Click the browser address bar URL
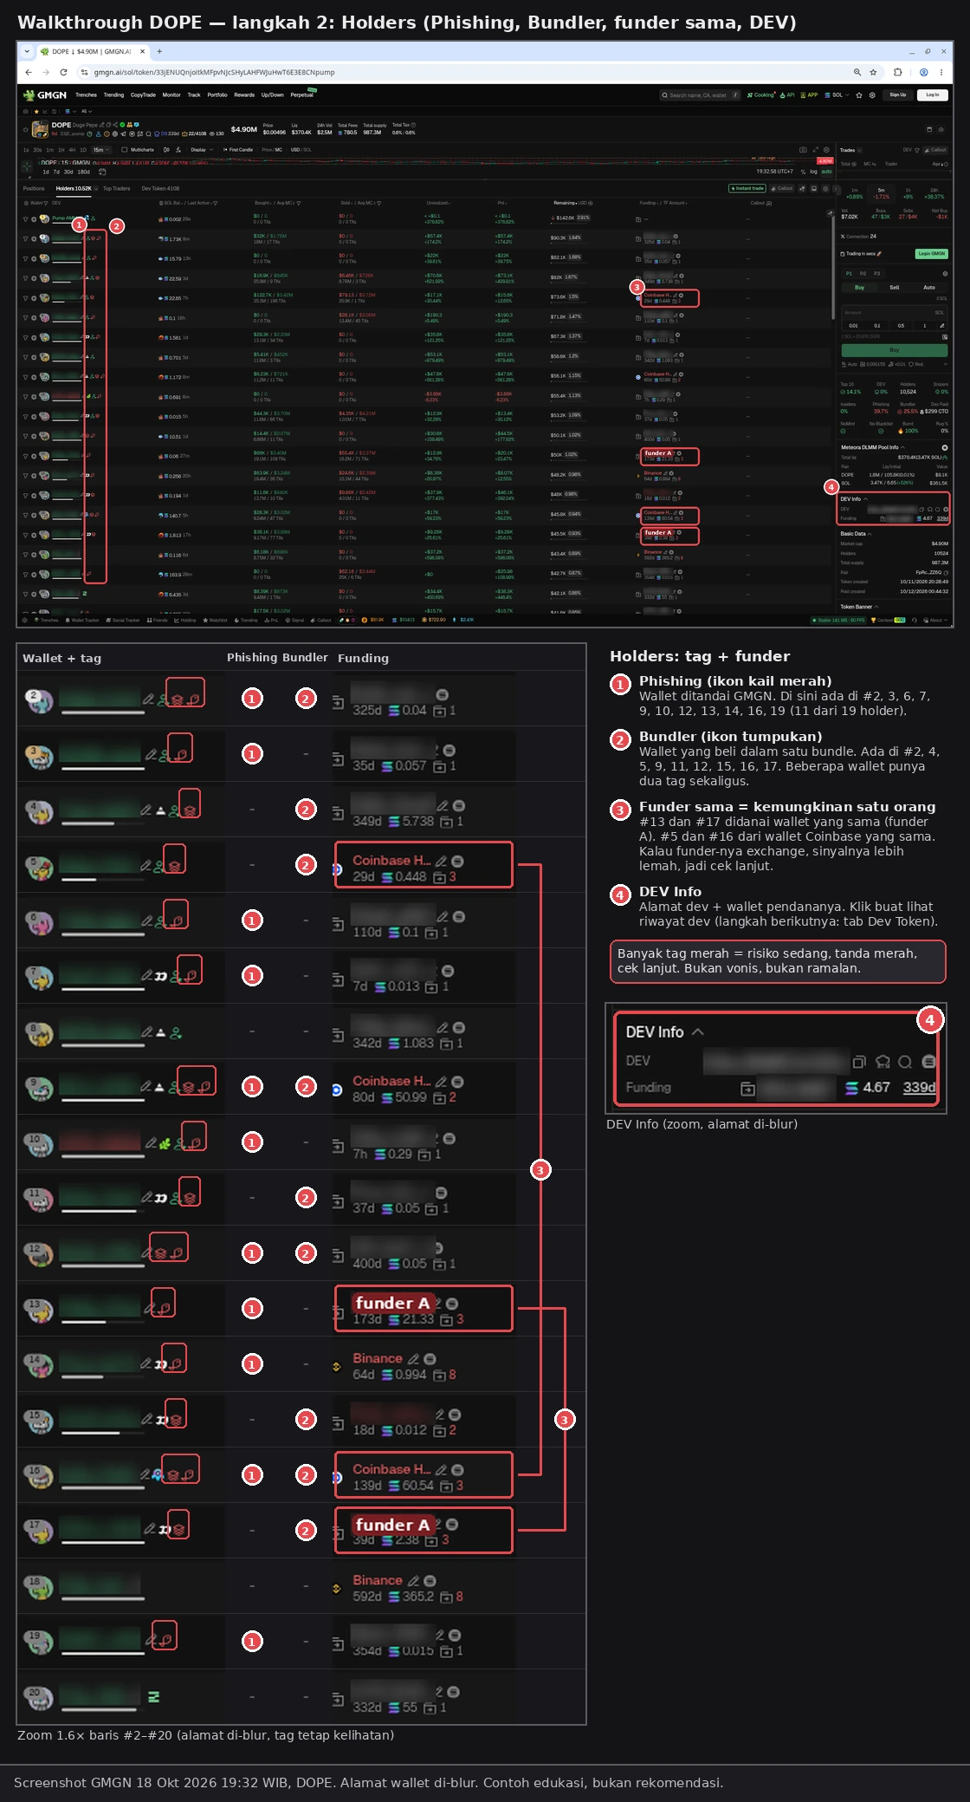This screenshot has width=970, height=1802. tap(214, 72)
